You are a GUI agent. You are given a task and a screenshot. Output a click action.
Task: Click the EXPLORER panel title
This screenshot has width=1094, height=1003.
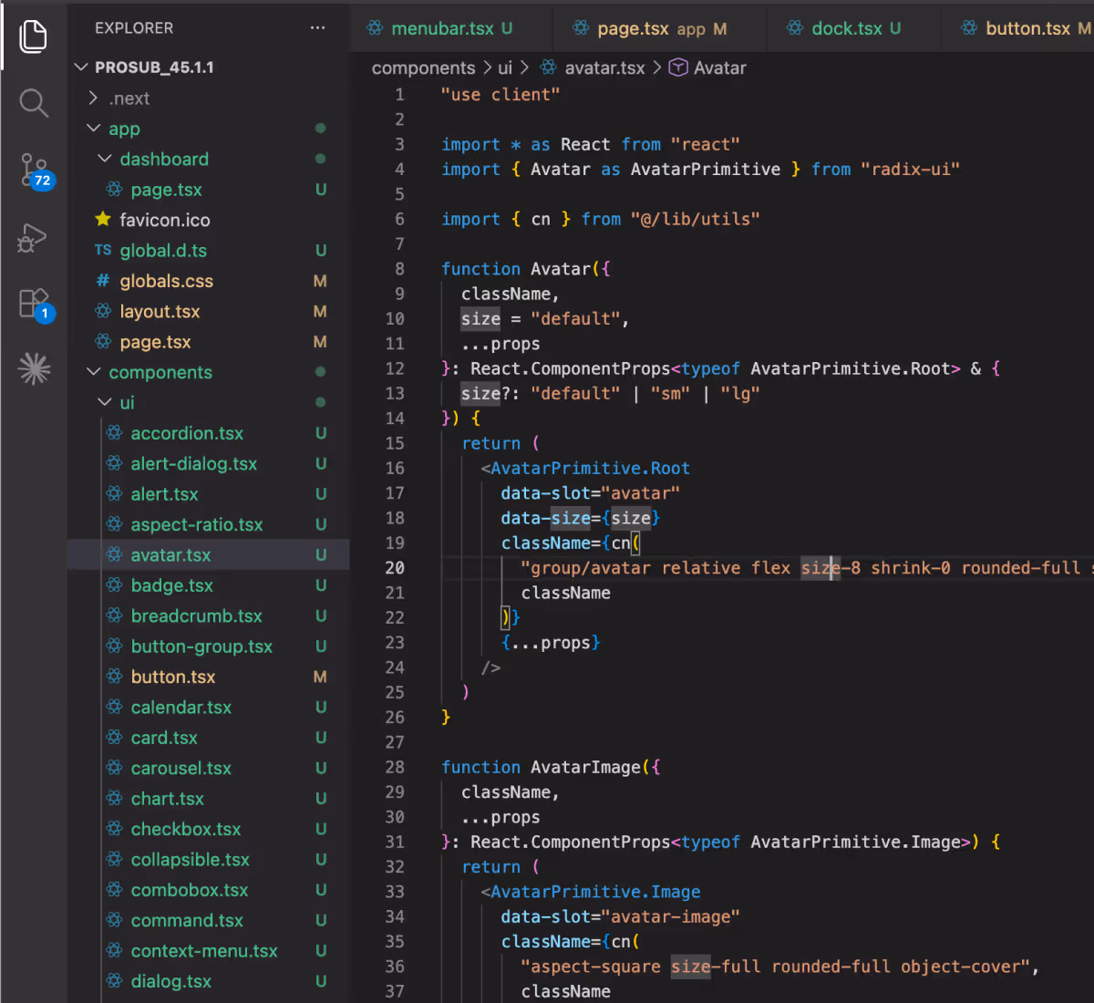click(x=134, y=28)
